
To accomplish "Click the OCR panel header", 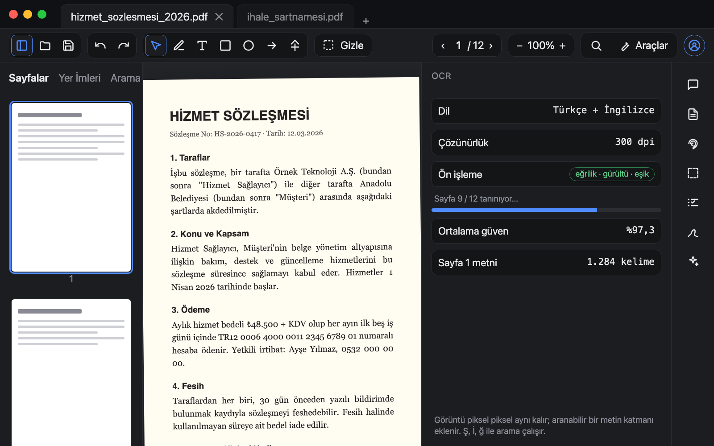I will (x=441, y=76).
